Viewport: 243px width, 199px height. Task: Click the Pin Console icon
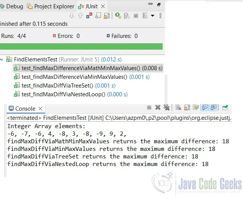point(225,107)
